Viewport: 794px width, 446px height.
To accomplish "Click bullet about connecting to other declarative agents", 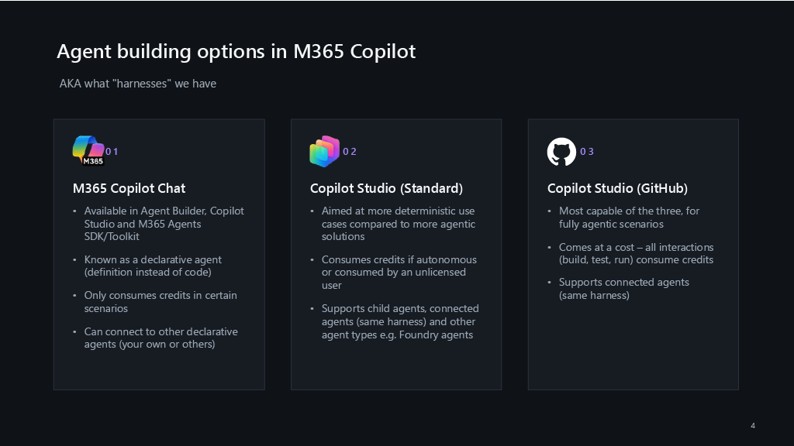I will pos(161,338).
